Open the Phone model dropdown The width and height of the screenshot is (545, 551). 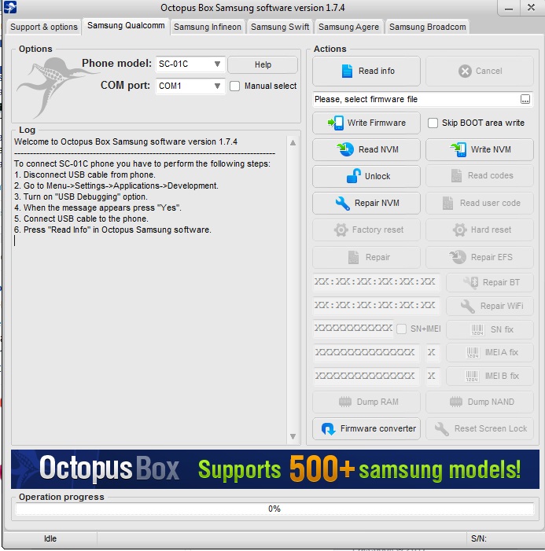tap(190, 64)
